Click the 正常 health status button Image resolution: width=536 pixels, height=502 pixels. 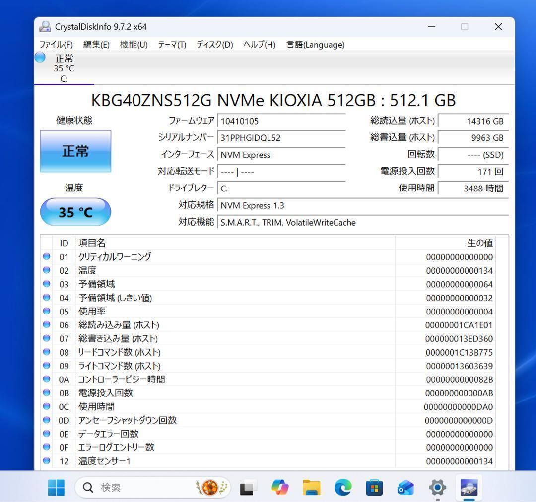pyautogui.click(x=75, y=151)
